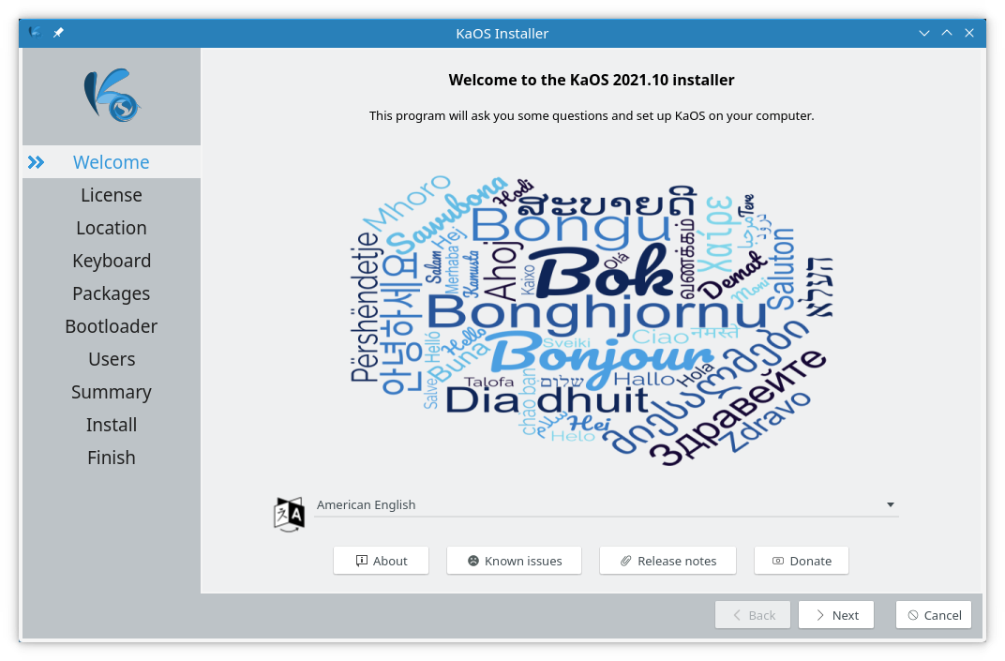Select the Bootloader step in sidebar
Image resolution: width=1005 pixels, height=661 pixels.
click(112, 325)
